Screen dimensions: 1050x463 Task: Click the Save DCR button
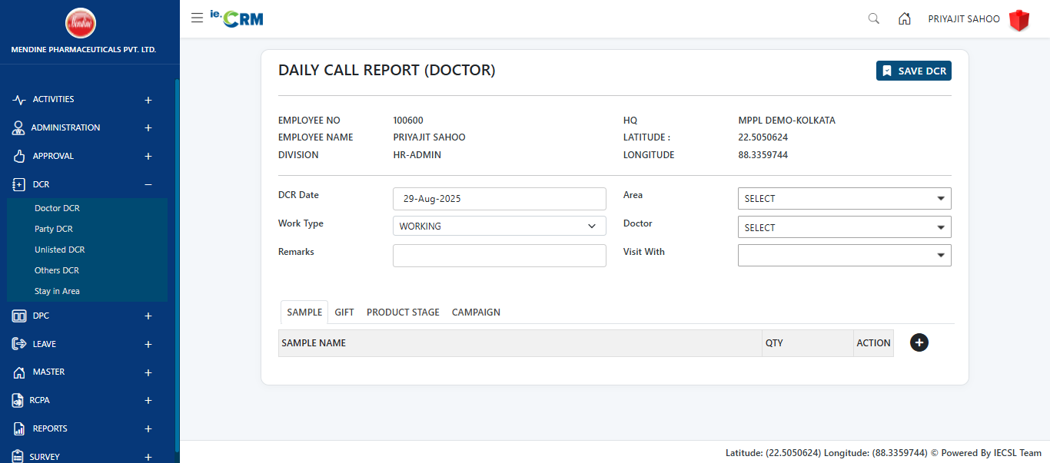[x=913, y=71]
